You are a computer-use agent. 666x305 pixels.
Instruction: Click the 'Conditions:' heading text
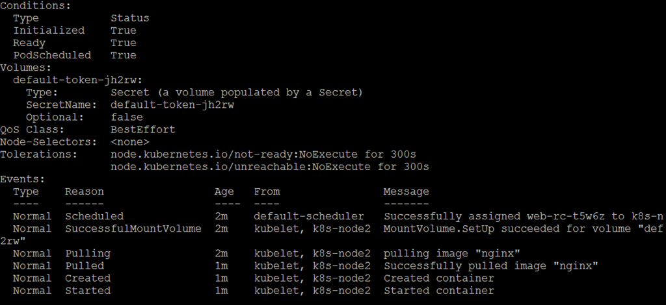coord(36,6)
